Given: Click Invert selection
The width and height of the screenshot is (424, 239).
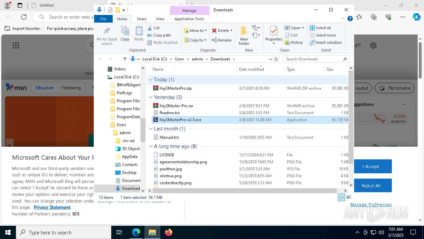Looking at the screenshot, I should [x=326, y=42].
